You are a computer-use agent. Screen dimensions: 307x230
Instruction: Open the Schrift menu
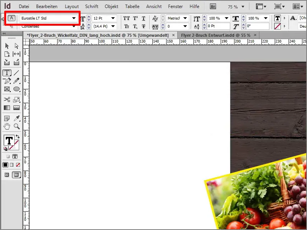coord(92,7)
